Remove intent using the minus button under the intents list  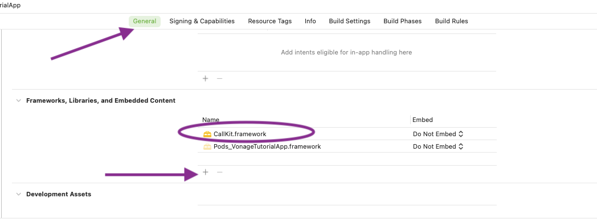(x=219, y=78)
